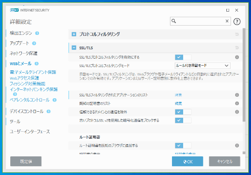Open Webアクセス保護 subsection
Screen dimensions: 251x175
pyautogui.click(x=24, y=78)
